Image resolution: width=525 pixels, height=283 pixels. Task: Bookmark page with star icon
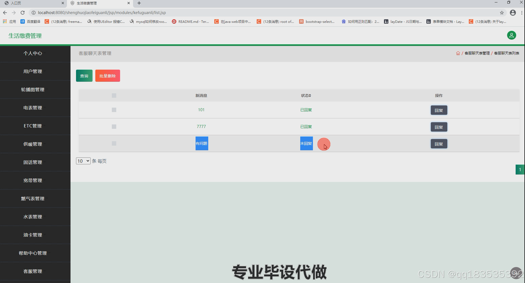[502, 13]
